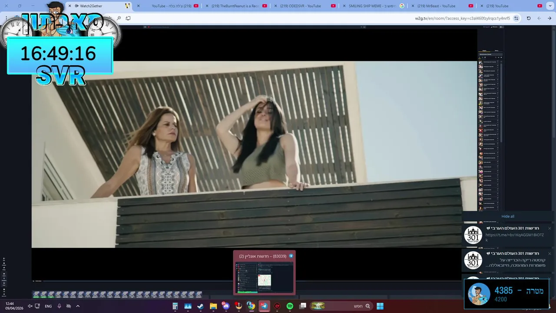Click the Windows Start button

(380, 306)
